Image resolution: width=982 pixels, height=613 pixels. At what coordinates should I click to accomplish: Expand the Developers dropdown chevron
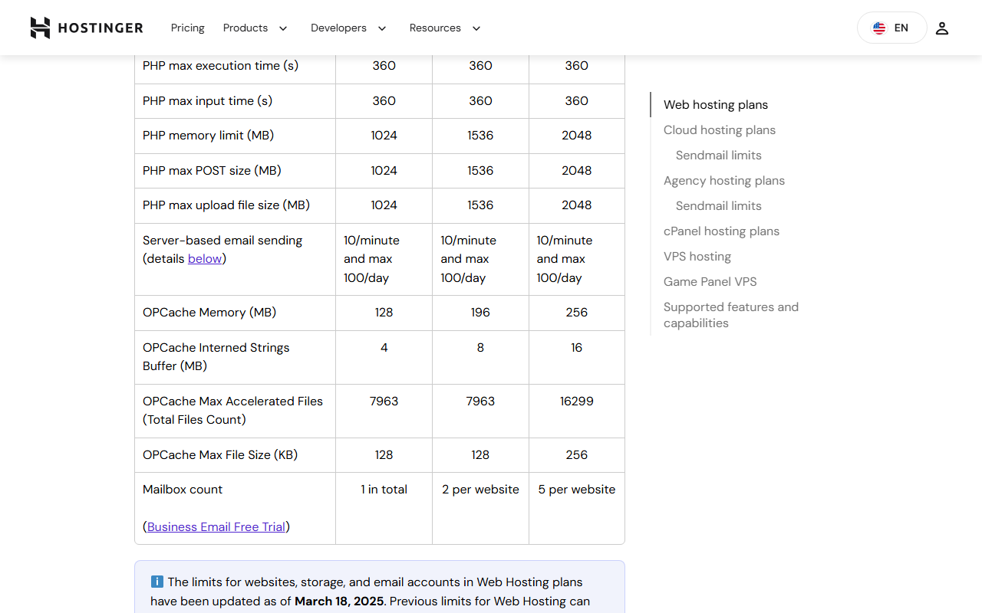tap(381, 28)
